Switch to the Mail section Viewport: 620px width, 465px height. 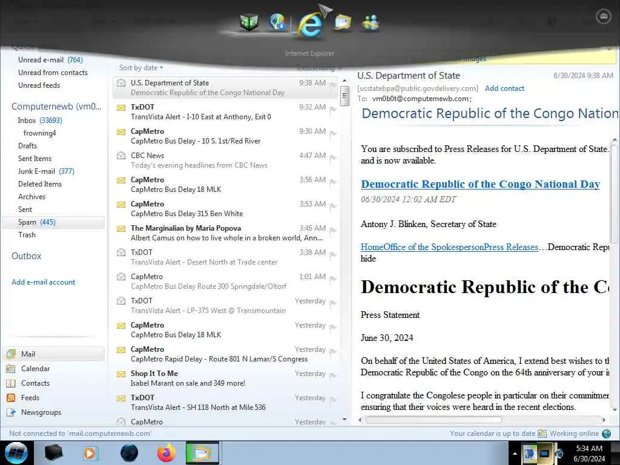(x=54, y=354)
